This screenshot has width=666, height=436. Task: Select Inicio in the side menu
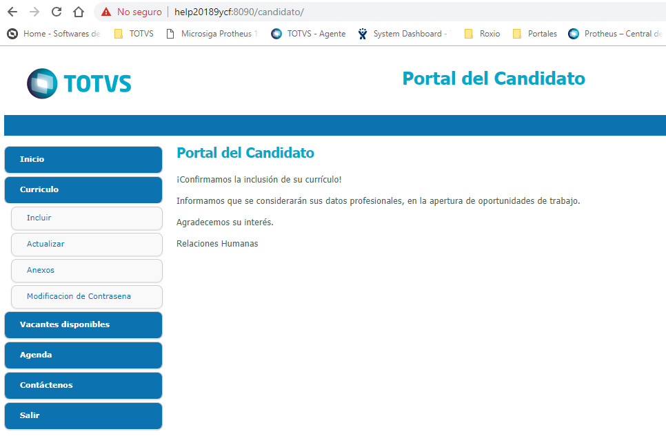pyautogui.click(x=83, y=160)
